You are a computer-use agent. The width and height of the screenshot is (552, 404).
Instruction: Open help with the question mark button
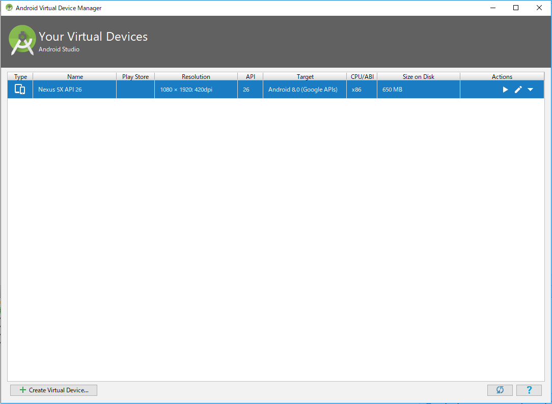point(529,390)
